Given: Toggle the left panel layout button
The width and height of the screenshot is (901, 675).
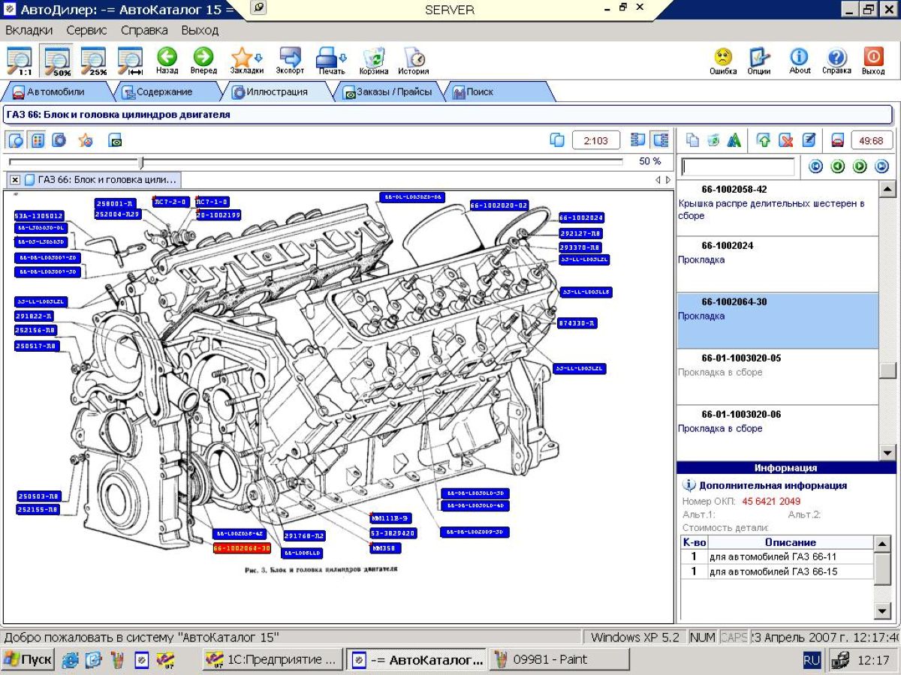Looking at the screenshot, I should click(x=638, y=140).
